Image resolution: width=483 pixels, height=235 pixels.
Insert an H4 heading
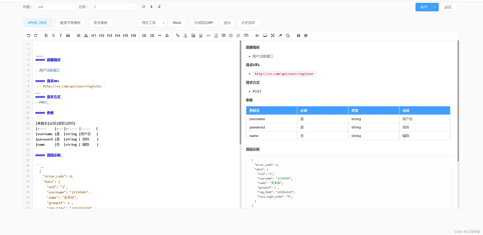point(118,36)
